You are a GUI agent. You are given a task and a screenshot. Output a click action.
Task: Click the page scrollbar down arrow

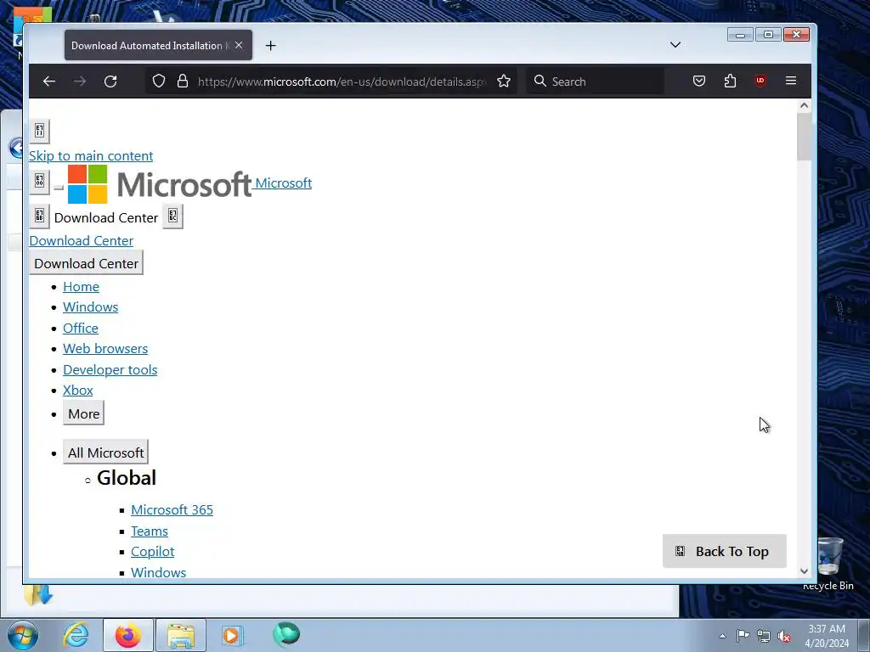click(x=804, y=570)
